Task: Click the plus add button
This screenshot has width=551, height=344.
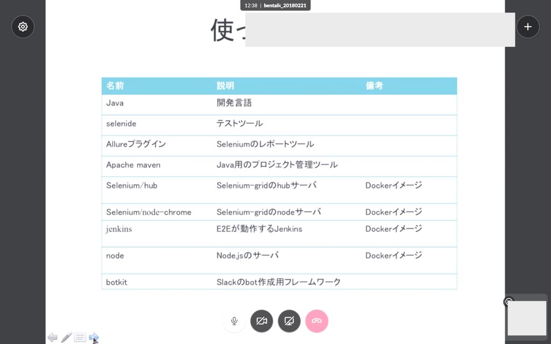Action: [x=528, y=27]
